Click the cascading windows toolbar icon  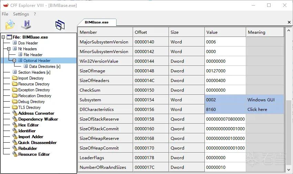click(x=60, y=25)
